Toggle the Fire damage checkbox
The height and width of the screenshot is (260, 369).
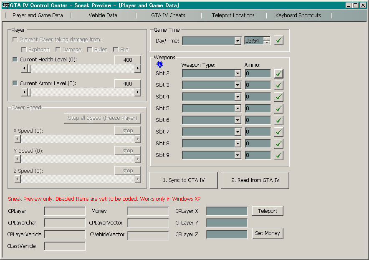point(116,49)
